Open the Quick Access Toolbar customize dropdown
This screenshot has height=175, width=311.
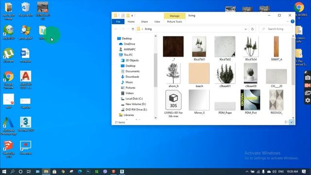coord(132,16)
